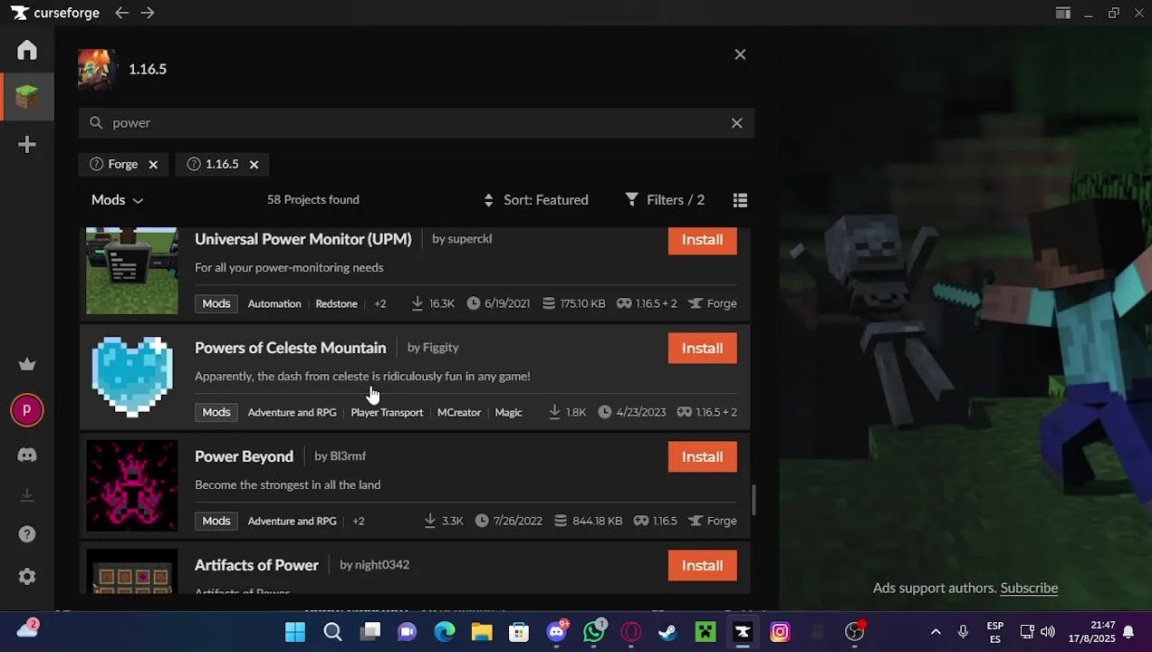Image resolution: width=1152 pixels, height=652 pixels.
Task: Click the search field containing 'power'
Action: pyautogui.click(x=417, y=123)
